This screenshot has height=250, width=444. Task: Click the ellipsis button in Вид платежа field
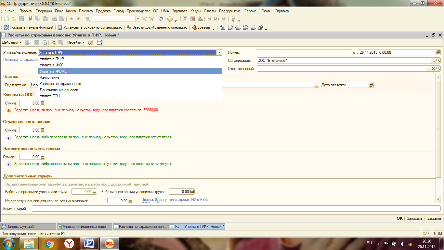pos(317,85)
